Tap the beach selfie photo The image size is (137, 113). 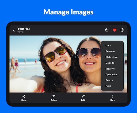pyautogui.click(x=55, y=64)
